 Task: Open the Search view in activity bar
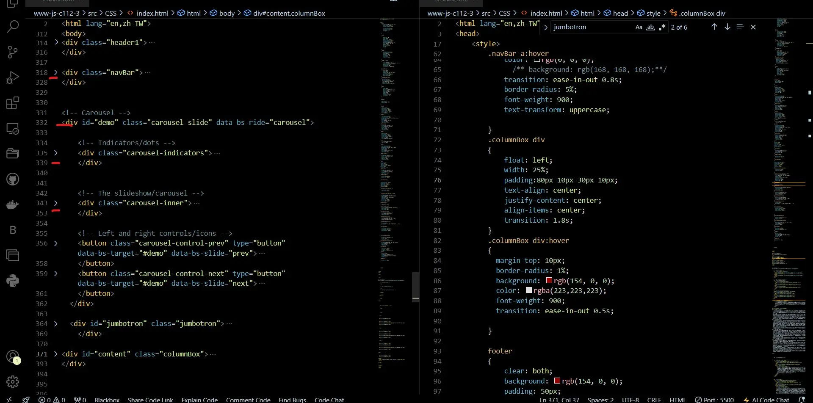tap(13, 27)
